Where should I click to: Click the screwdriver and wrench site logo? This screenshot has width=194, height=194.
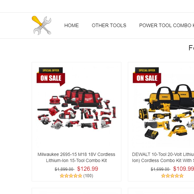click(41, 26)
